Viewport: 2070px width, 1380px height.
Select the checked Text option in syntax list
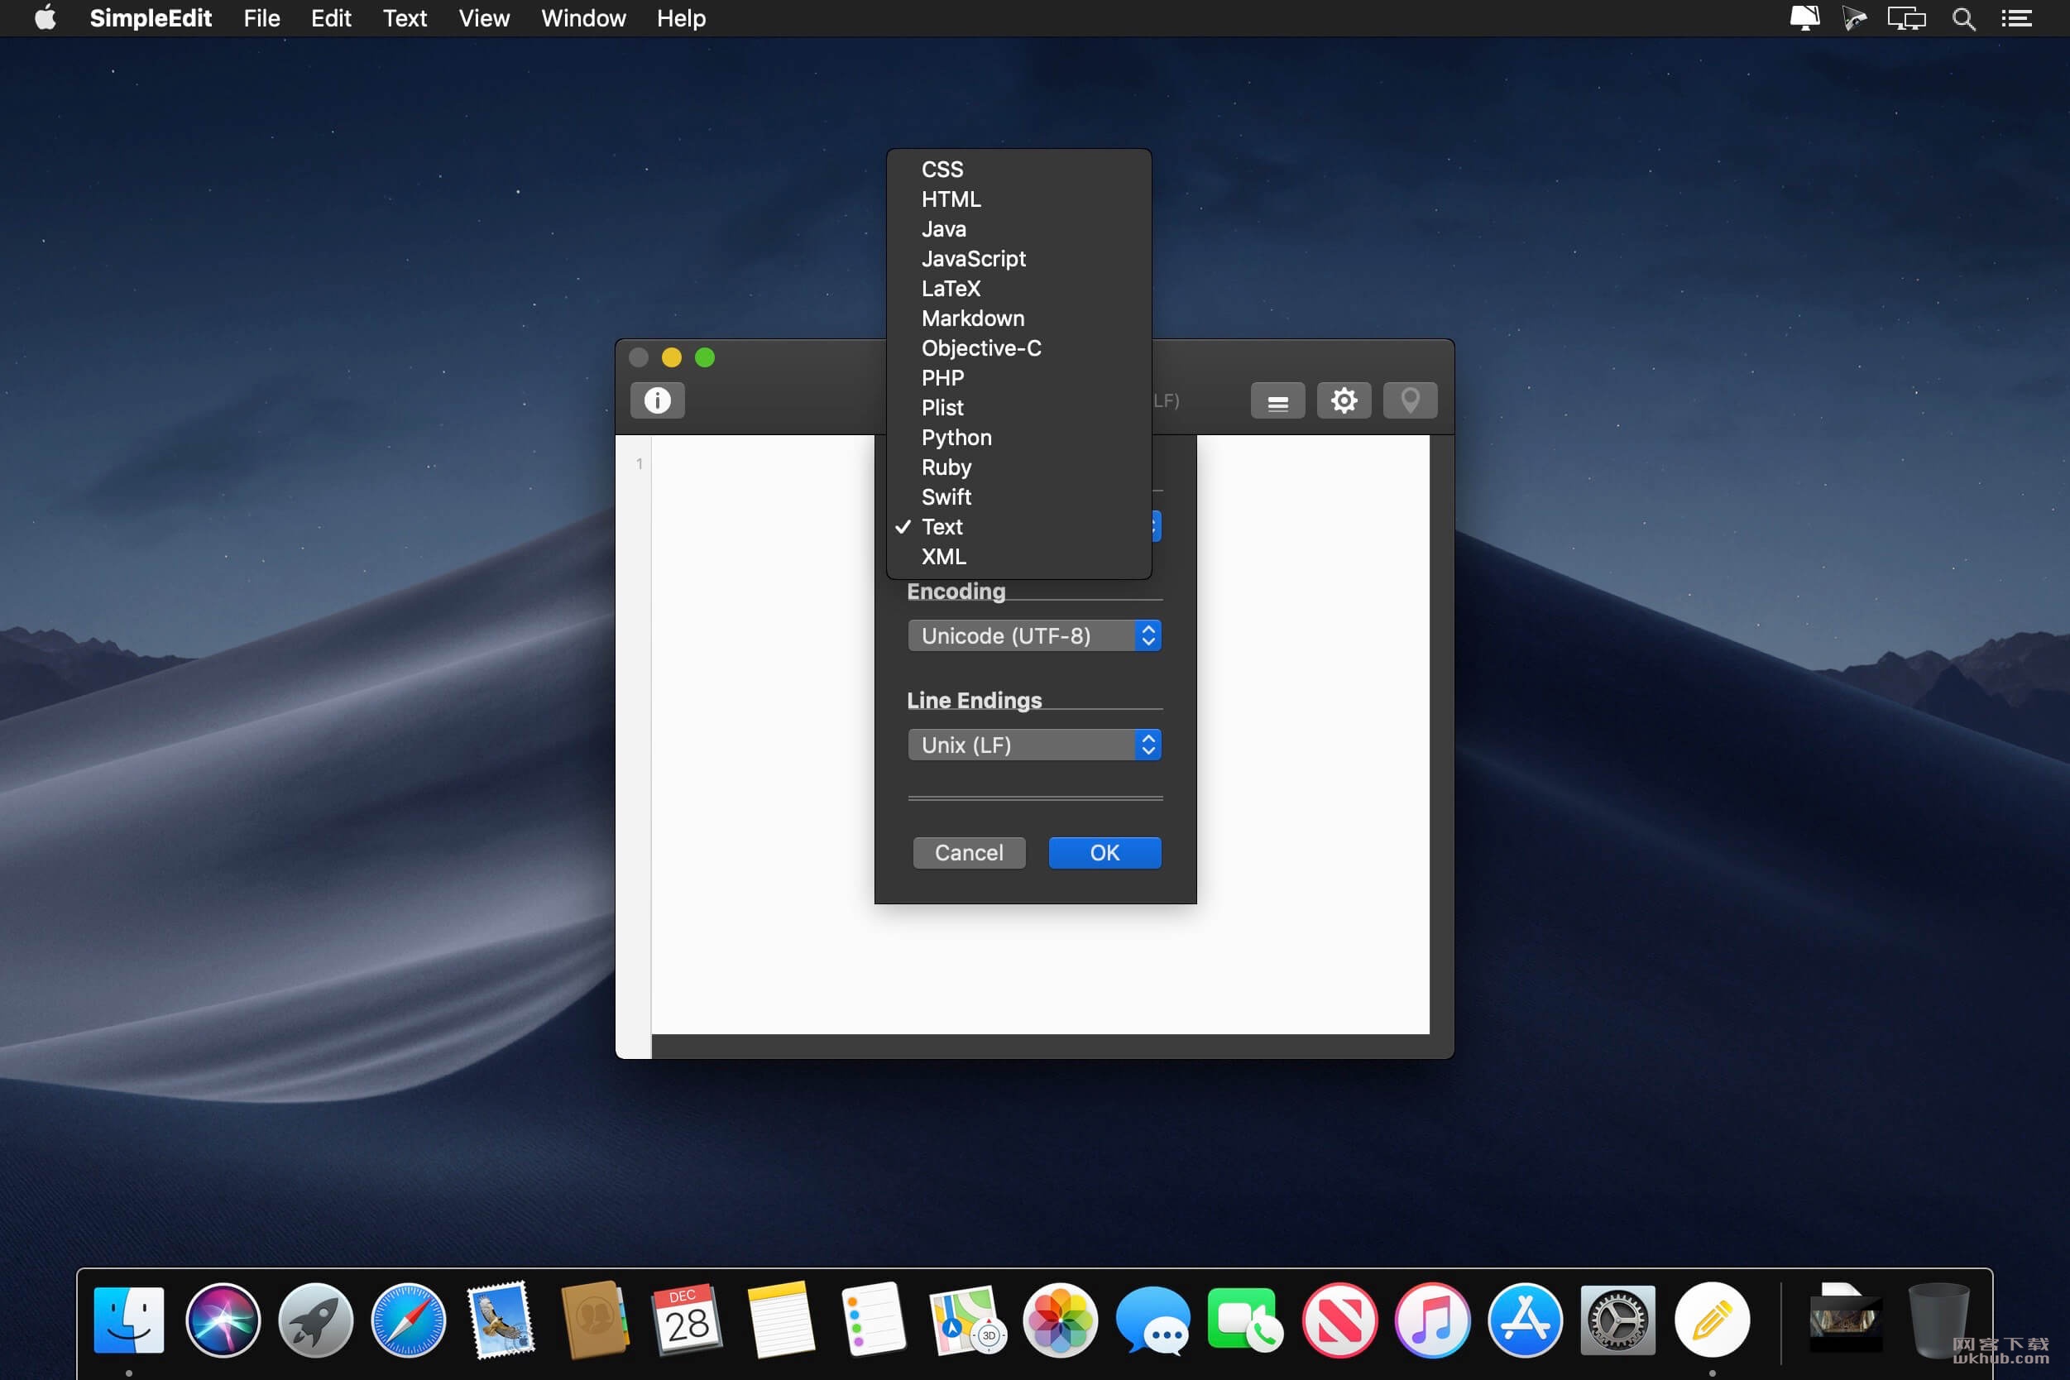(1019, 527)
